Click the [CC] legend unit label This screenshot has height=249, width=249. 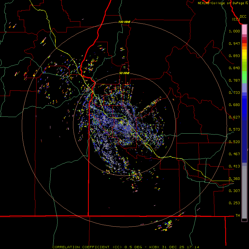pyautogui.click(x=236, y=19)
